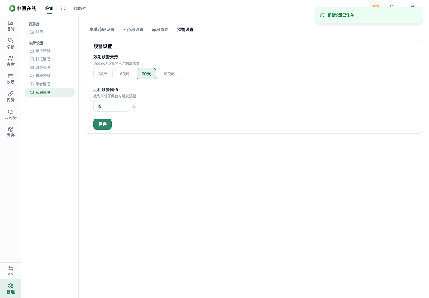The height and width of the screenshot is (298, 429).
Task: Open the 接诊 stethoscope sidebar icon
Action: pos(11,43)
